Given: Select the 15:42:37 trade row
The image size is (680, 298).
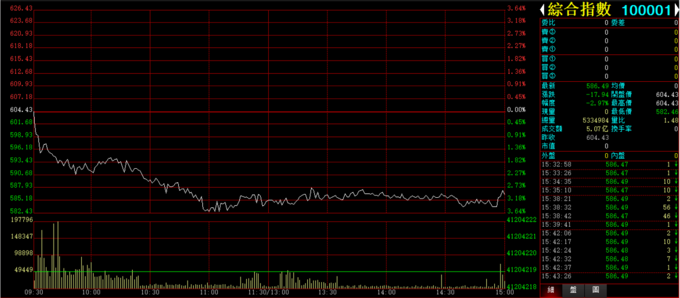Looking at the screenshot, I should (609, 267).
